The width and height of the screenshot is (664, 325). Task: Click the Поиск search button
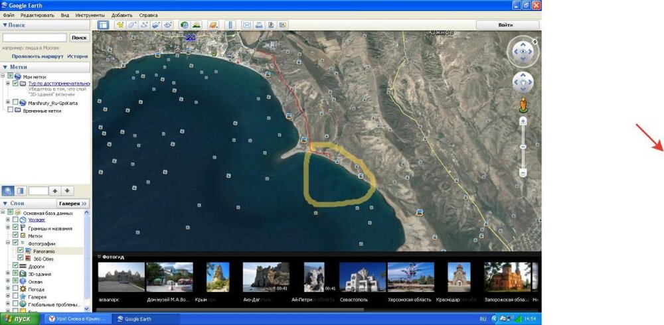pos(79,38)
